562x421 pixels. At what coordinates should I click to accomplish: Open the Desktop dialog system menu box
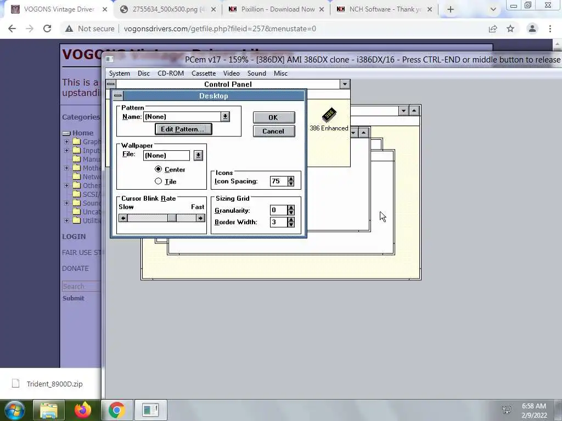coord(117,95)
